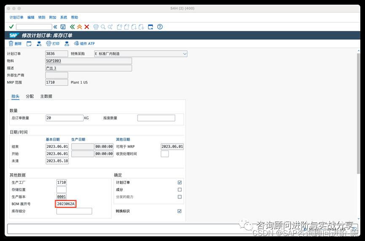
Task: Collapse the command field with blue double-arrow
Action: pyautogui.click(x=55, y=27)
